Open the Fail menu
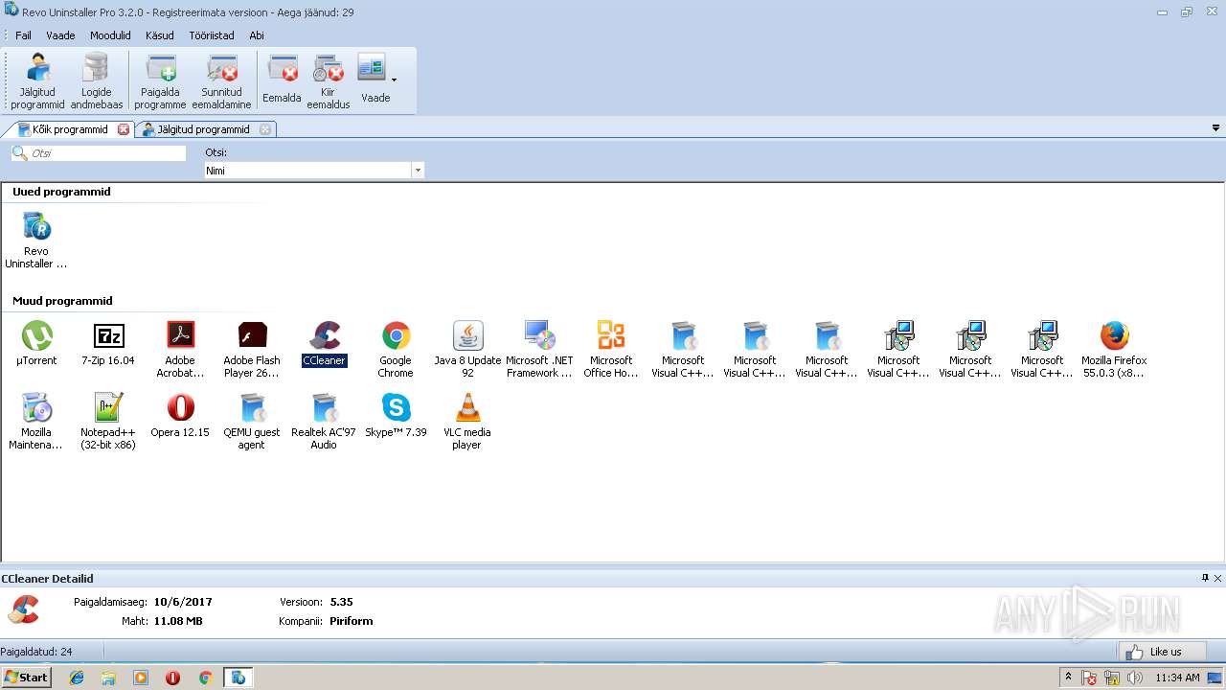This screenshot has width=1226, height=690. [x=23, y=35]
